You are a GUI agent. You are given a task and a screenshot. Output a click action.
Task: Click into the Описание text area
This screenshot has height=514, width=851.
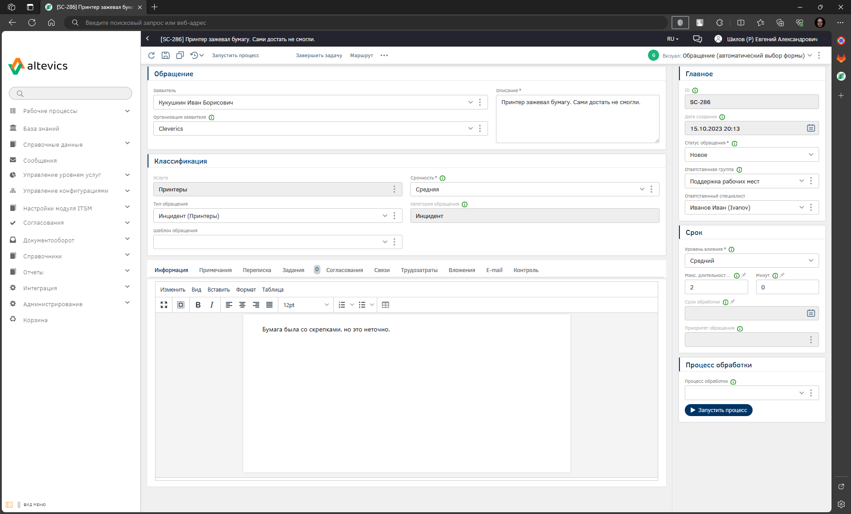[x=578, y=119]
